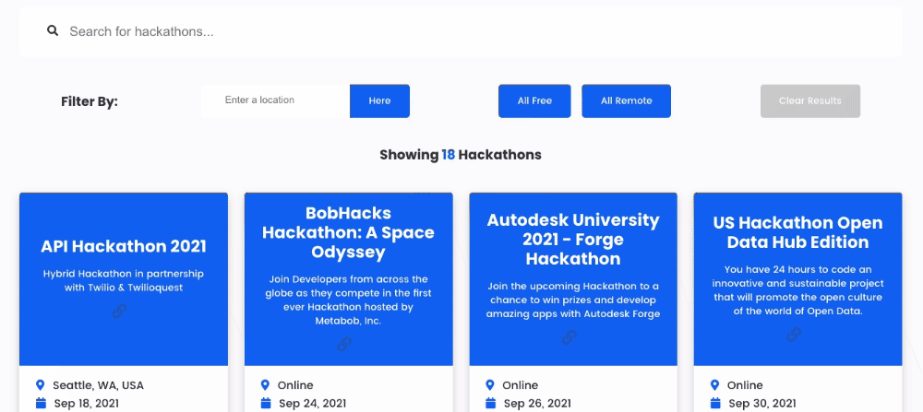The image size is (923, 412).
Task: Click the Filter By: label
Action: (90, 101)
